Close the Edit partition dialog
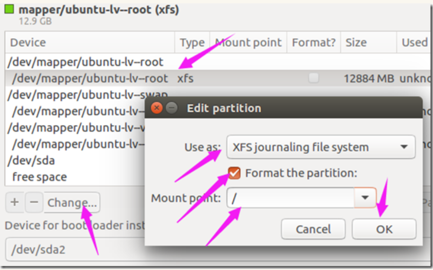The width and height of the screenshot is (433, 270). coord(157,108)
